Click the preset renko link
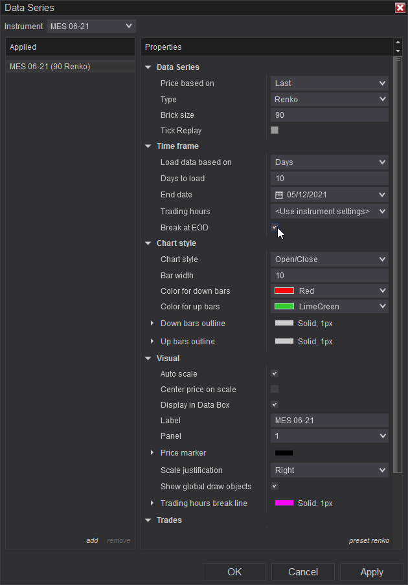 point(368,541)
